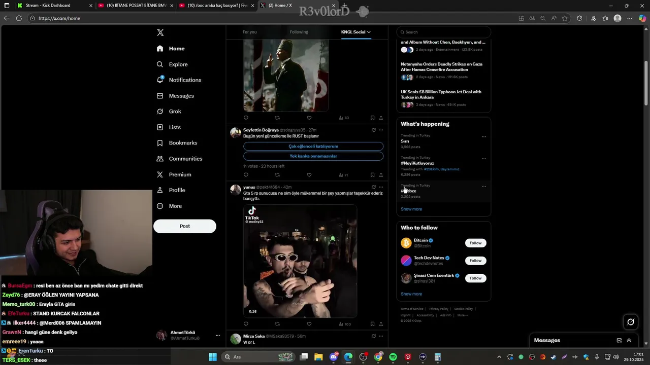Reply to Seyfettin Doğruya's poll post

coord(246,175)
